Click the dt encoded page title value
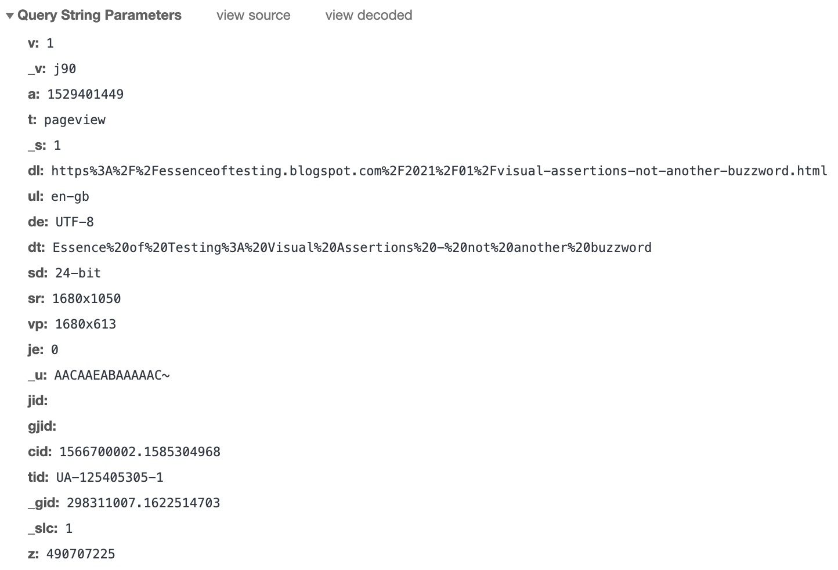 (x=351, y=247)
